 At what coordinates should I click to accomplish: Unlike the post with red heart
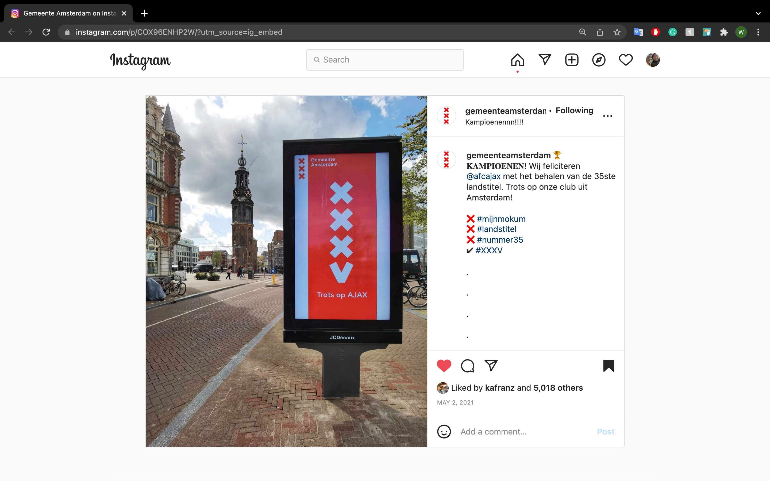click(x=444, y=366)
